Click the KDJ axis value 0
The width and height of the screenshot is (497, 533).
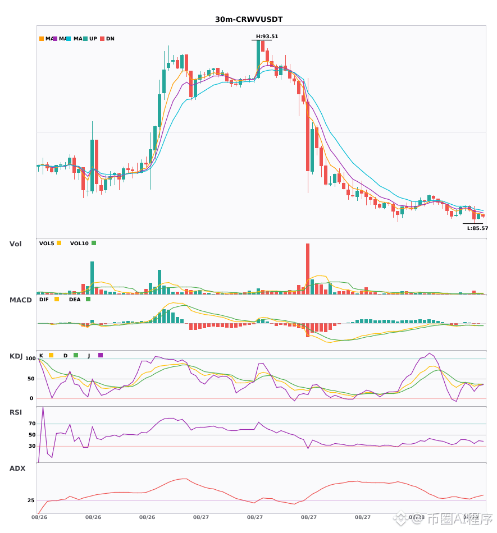(31, 398)
